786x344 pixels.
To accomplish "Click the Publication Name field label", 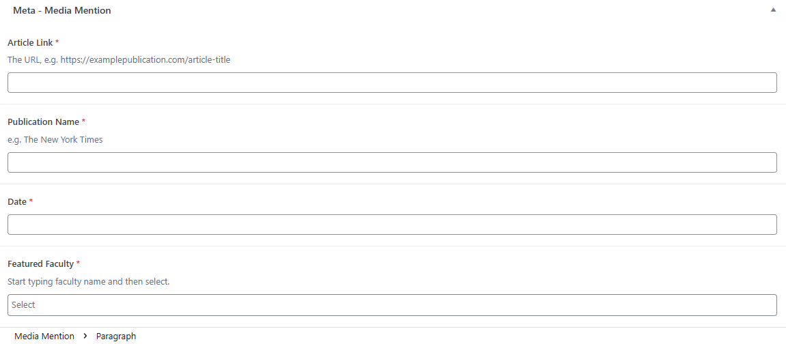I will click(43, 121).
